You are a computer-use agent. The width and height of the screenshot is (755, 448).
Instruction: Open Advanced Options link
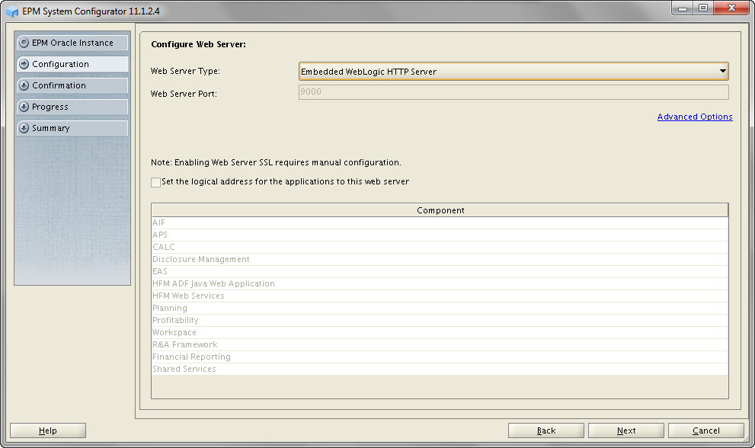(x=695, y=117)
